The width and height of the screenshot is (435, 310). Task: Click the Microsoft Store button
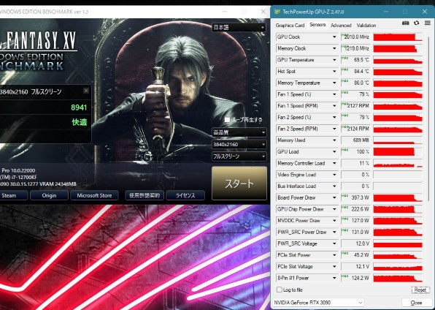[x=94, y=195]
